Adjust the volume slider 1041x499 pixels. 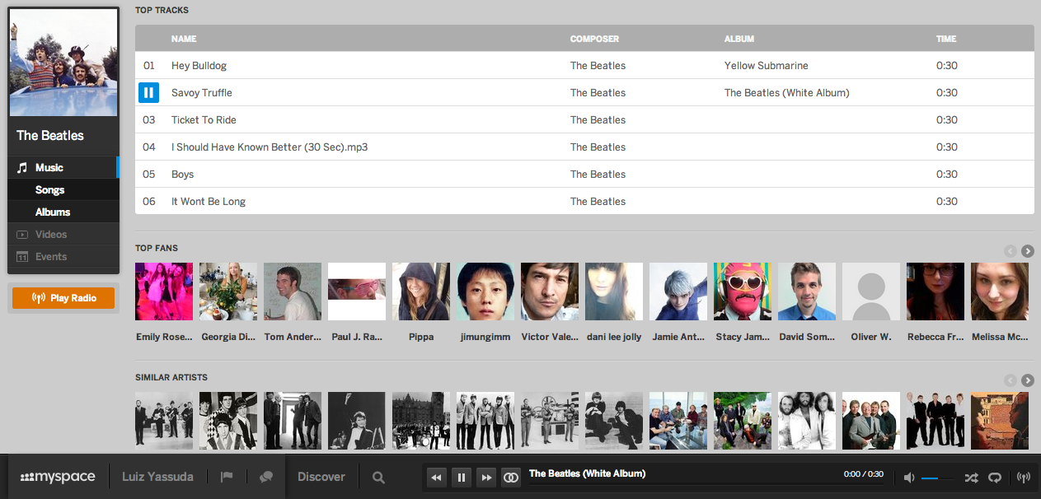tap(938, 478)
